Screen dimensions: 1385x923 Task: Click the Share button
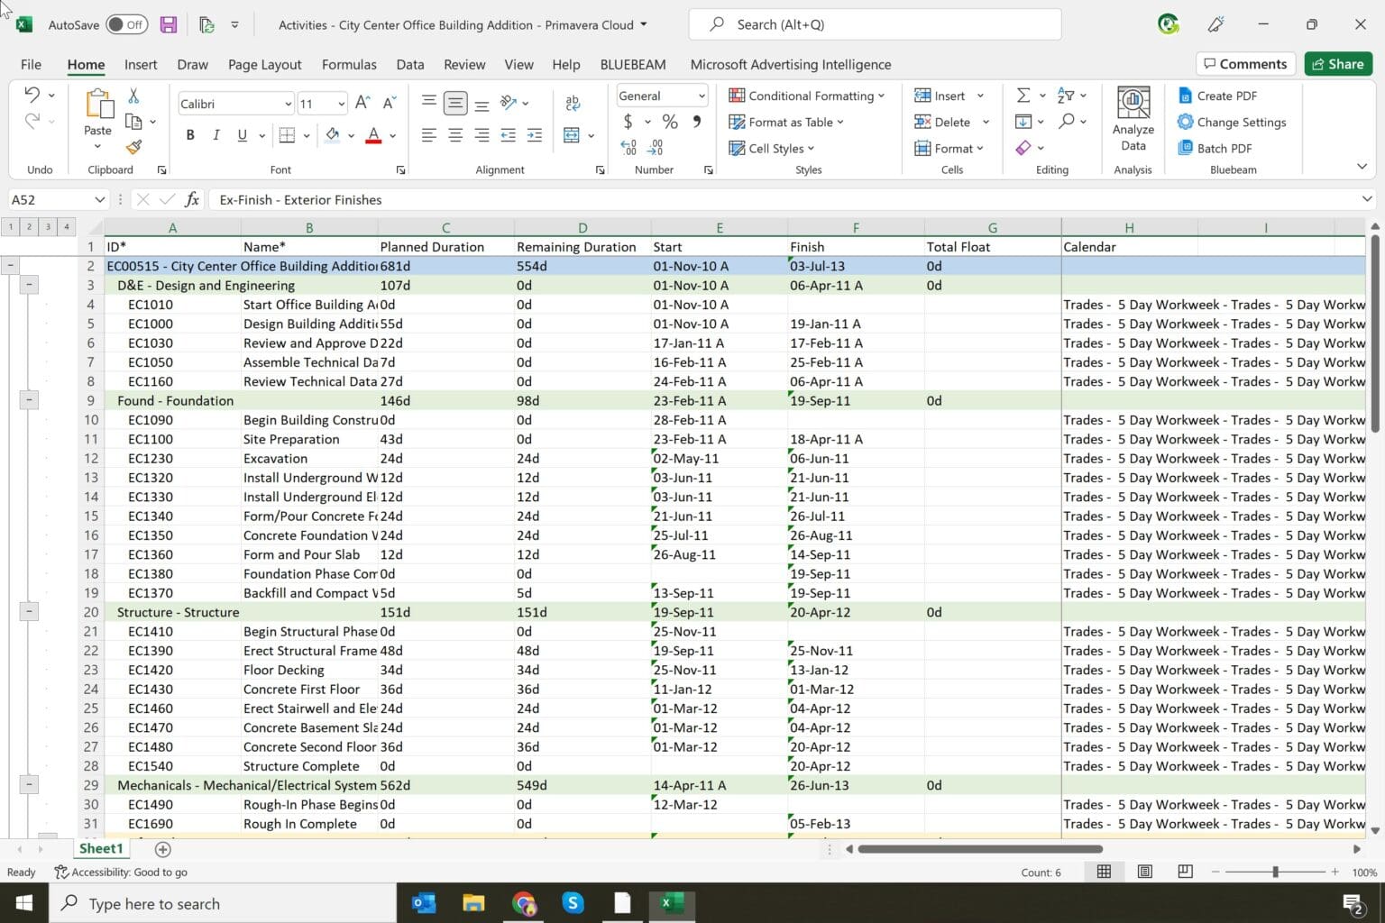pyautogui.click(x=1338, y=63)
